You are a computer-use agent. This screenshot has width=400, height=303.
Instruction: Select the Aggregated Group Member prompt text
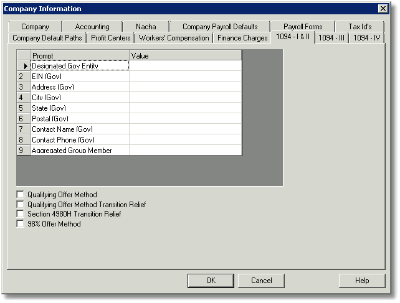tap(72, 151)
